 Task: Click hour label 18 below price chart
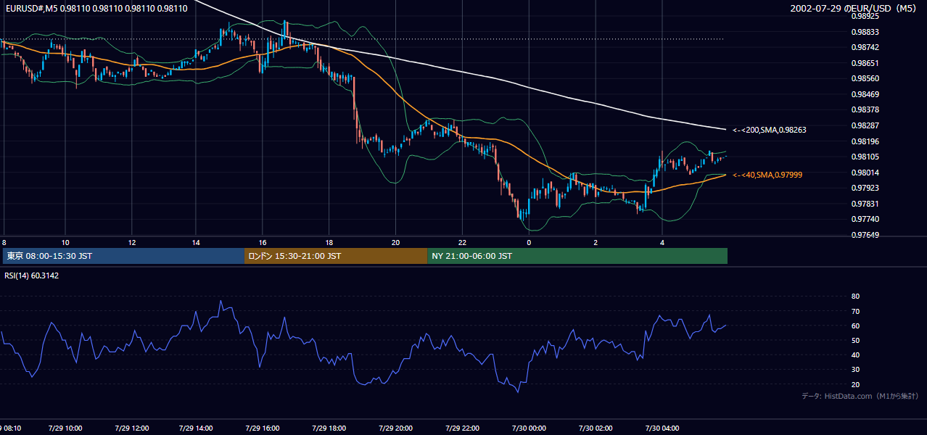pos(329,242)
